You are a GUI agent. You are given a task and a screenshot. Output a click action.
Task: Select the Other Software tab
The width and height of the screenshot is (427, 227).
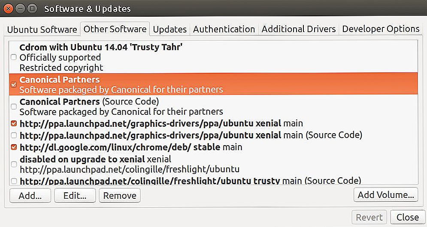[115, 29]
